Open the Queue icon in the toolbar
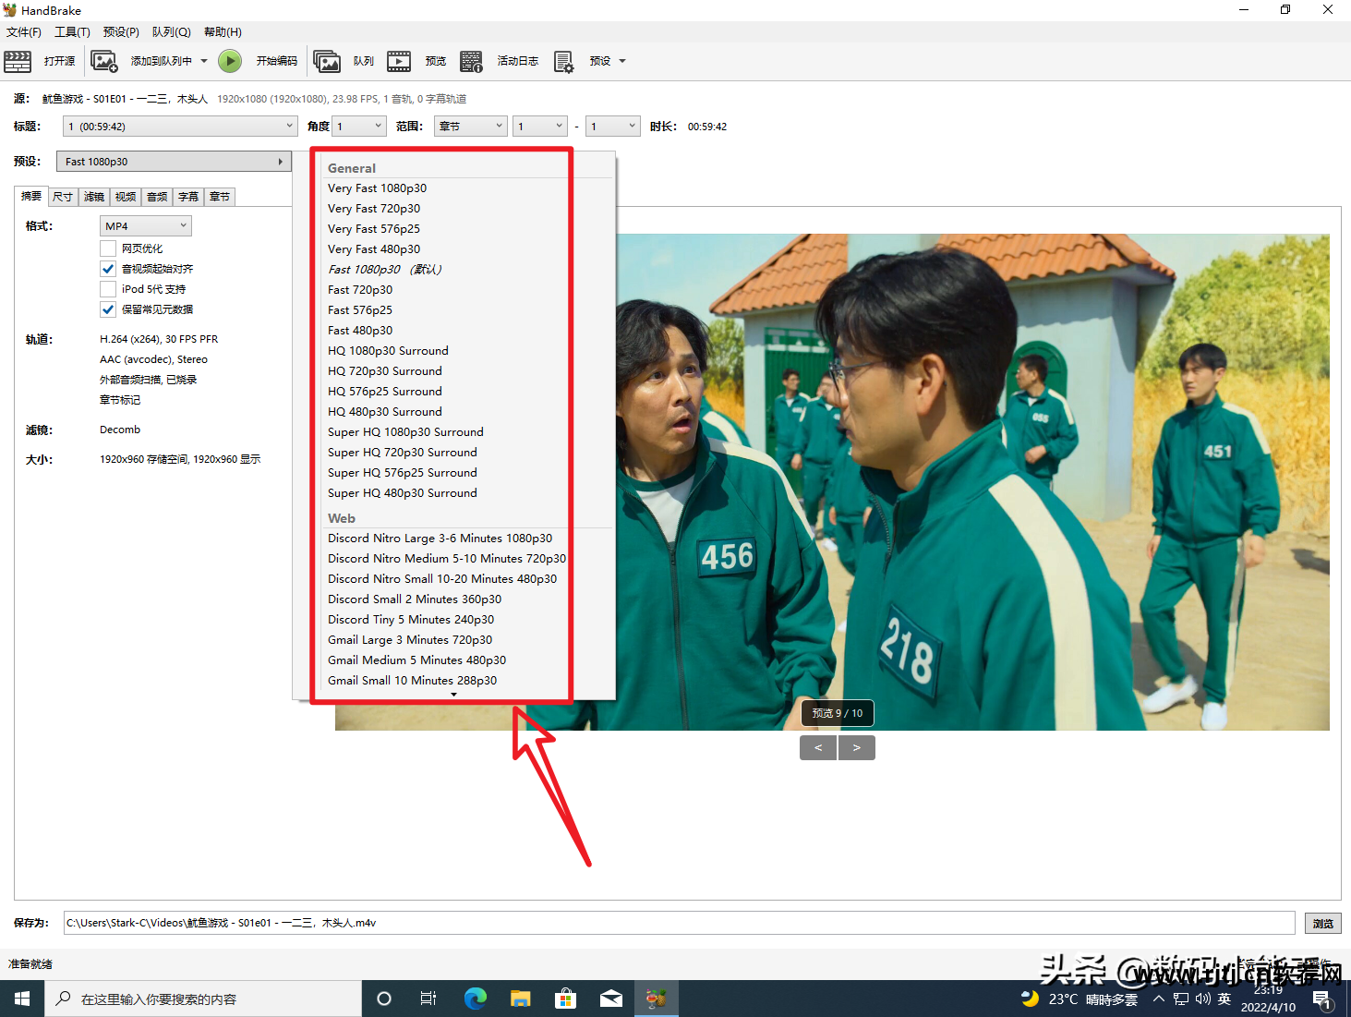The width and height of the screenshot is (1351, 1017). [x=327, y=62]
